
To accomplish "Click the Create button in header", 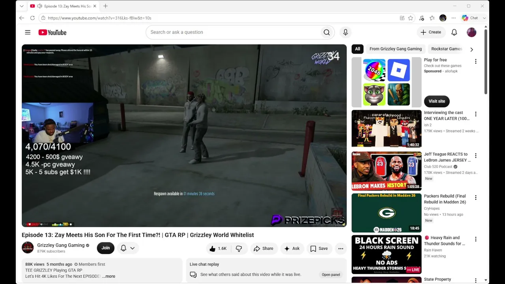I will point(431,32).
